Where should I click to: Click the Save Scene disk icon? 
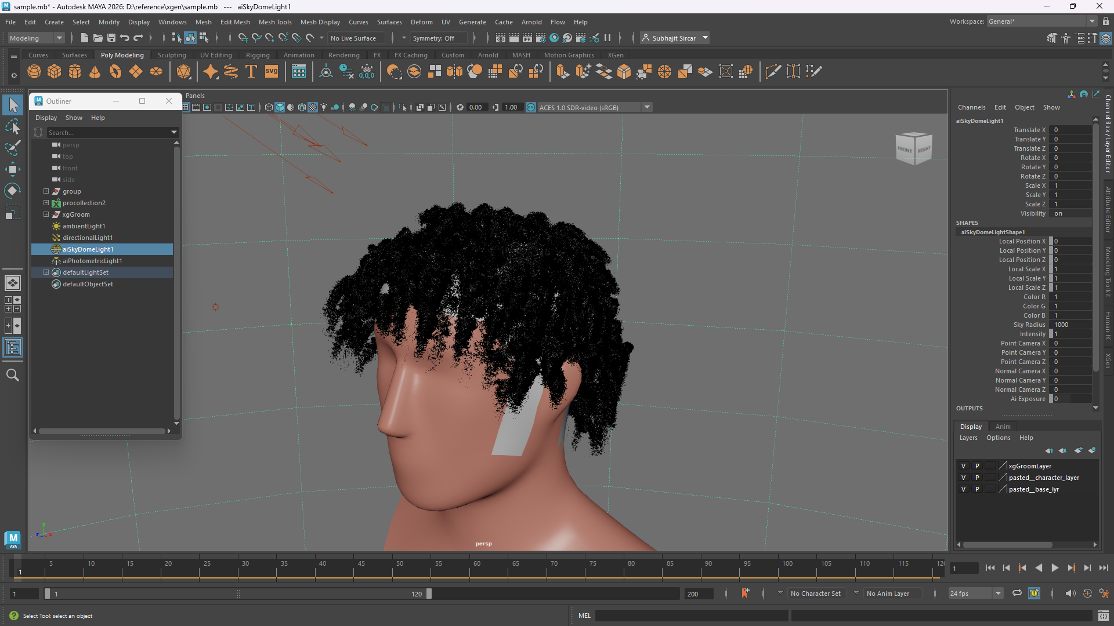pos(111,38)
